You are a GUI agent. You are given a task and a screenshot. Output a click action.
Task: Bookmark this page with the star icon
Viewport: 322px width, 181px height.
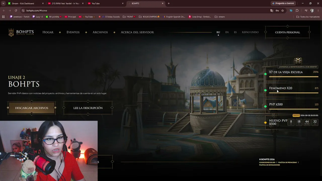pos(283,11)
